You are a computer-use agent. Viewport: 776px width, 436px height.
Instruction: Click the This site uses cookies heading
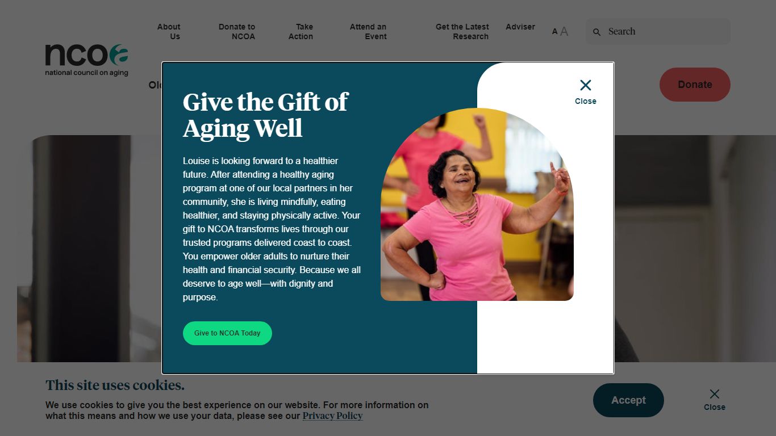click(x=115, y=385)
